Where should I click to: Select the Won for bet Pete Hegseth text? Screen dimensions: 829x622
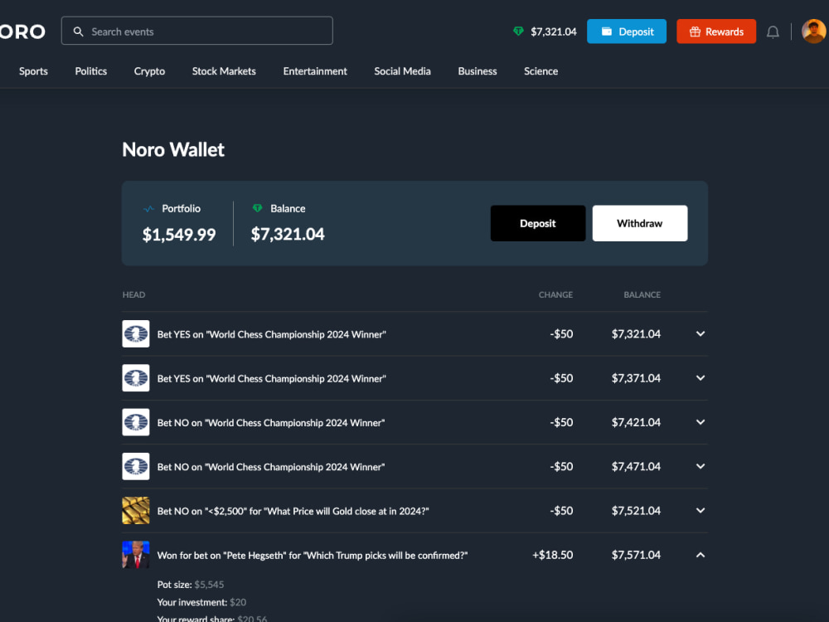tap(313, 556)
